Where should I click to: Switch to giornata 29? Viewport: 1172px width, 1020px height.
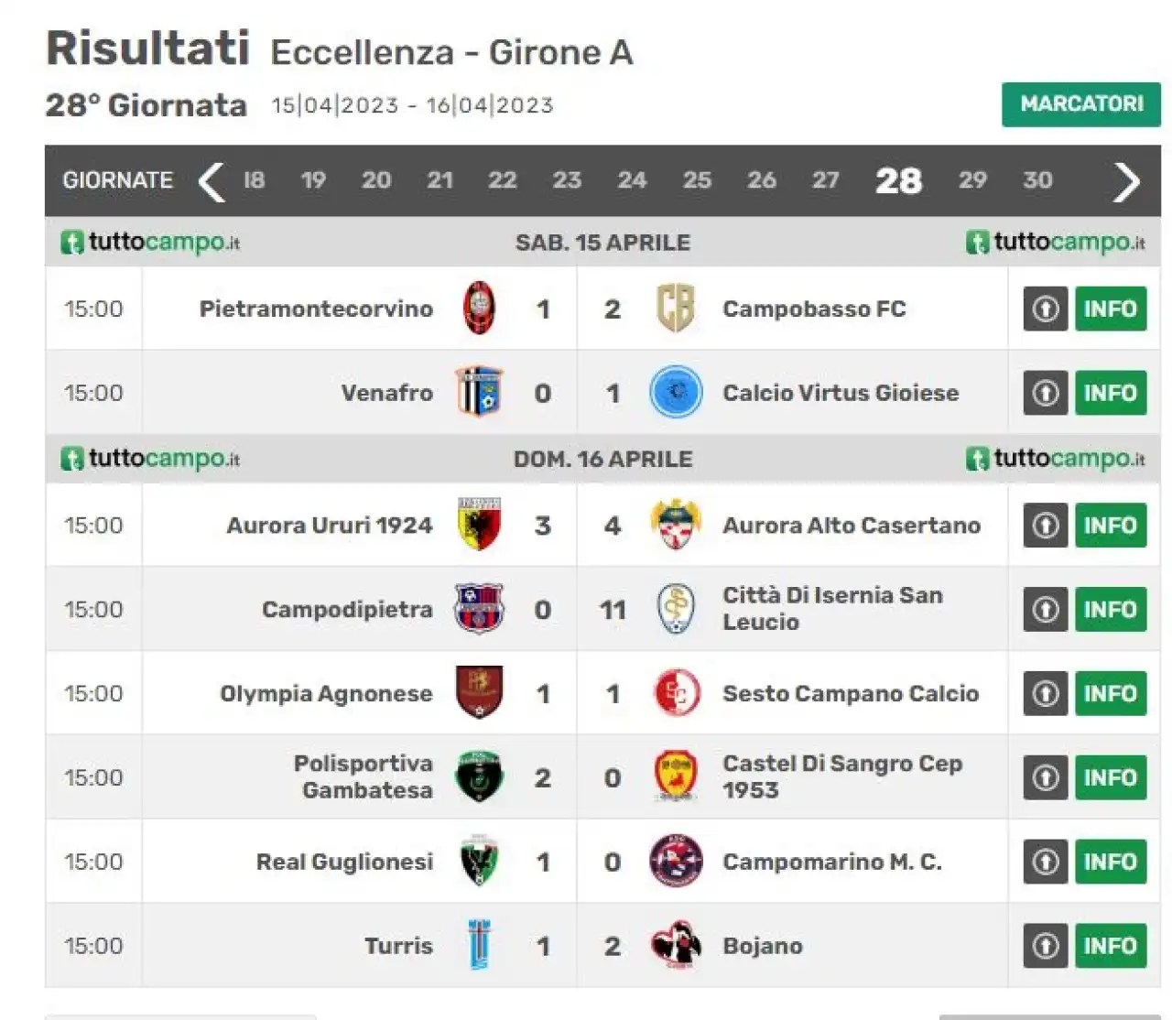click(972, 180)
